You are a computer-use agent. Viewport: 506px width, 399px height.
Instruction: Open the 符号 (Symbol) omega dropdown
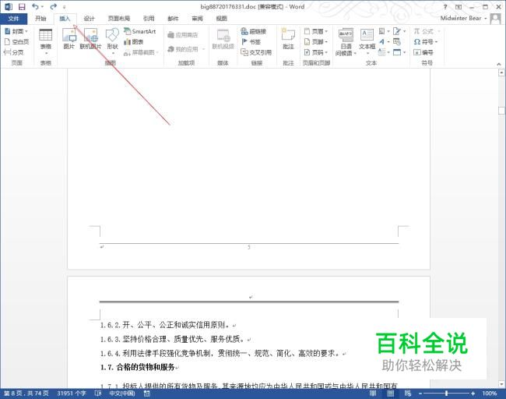coord(426,41)
